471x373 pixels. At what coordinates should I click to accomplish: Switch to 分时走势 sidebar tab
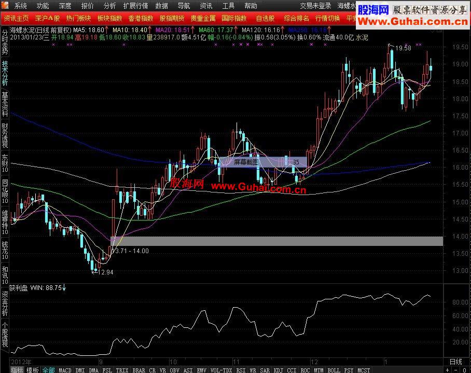[x=5, y=43]
